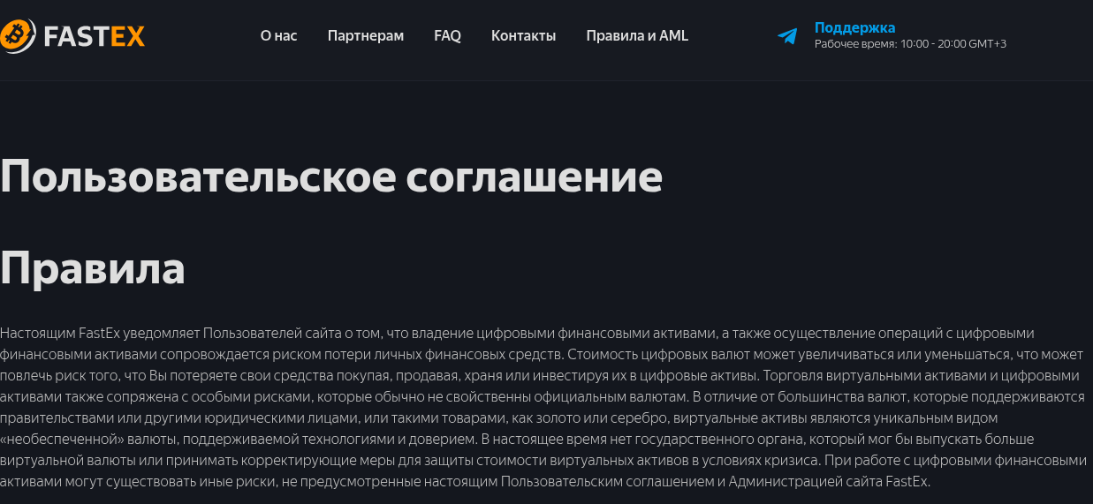Click the working hours text «Рабочее время: 10:00 - 20:00 GMT+3»
Image resolution: width=1093 pixels, height=504 pixels.
910,44
